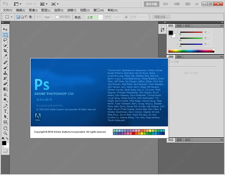The image size is (225, 175).
Task: Select the Eyedropper tool
Action: click(x=5, y=56)
